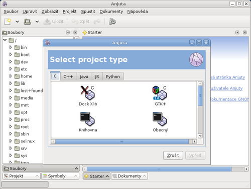
Task: Pick the Knihovna library project icon
Action: [x=87, y=119]
